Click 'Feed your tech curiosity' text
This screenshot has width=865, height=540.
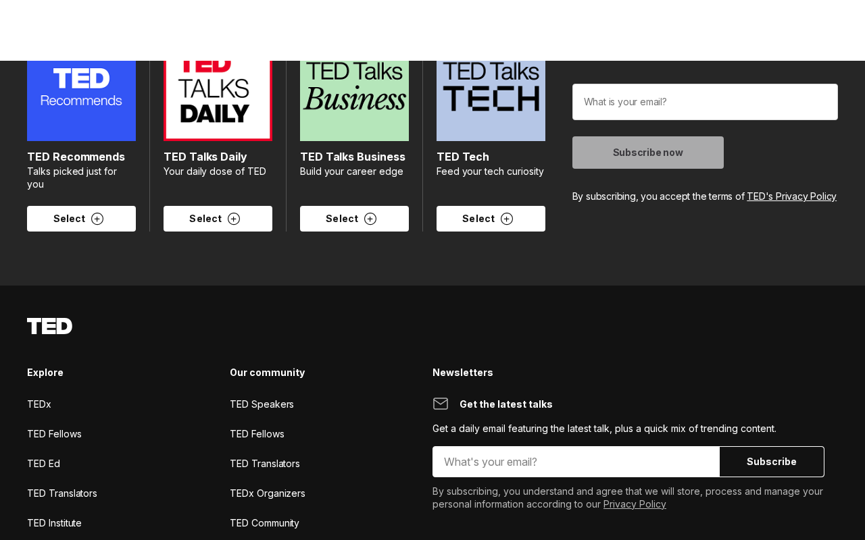(x=490, y=171)
